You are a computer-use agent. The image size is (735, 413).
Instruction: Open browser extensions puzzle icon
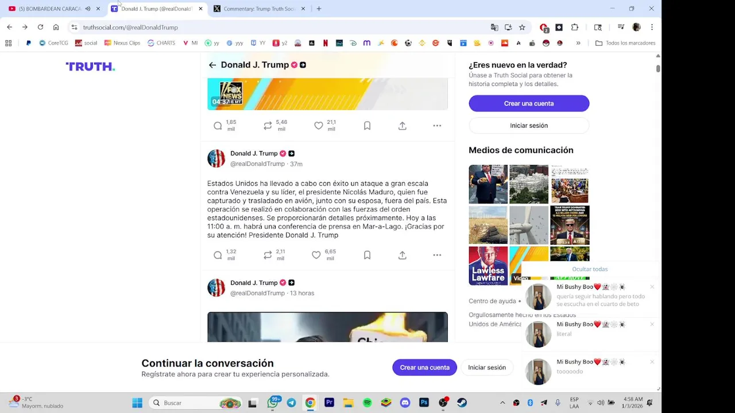[x=575, y=27]
